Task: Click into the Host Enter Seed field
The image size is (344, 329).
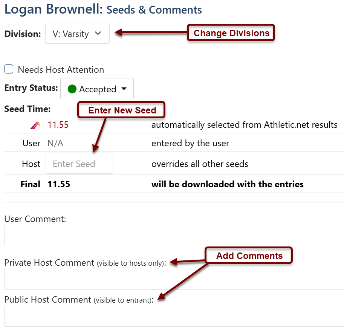Action: [x=80, y=163]
